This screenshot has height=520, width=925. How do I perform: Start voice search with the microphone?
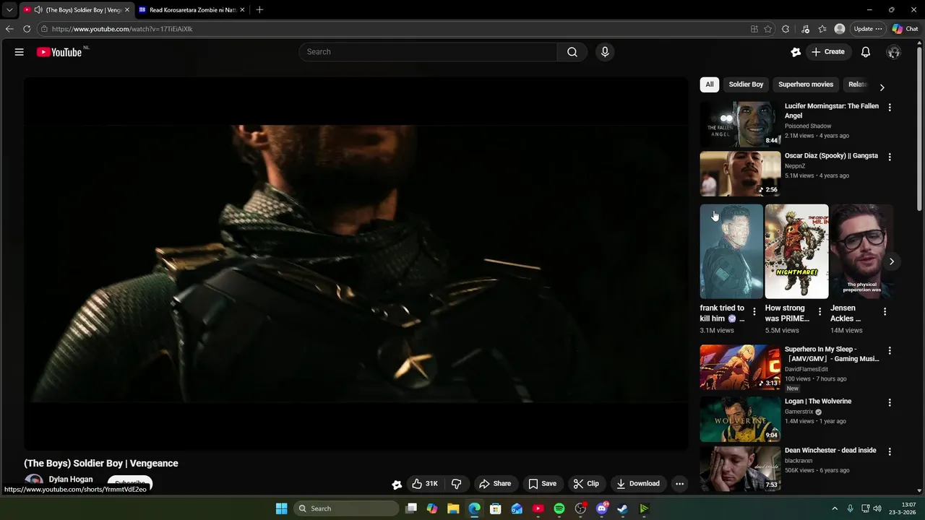605,52
